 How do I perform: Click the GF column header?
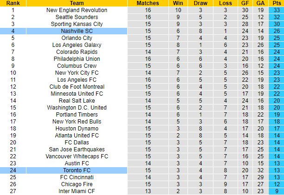tap(245, 3)
